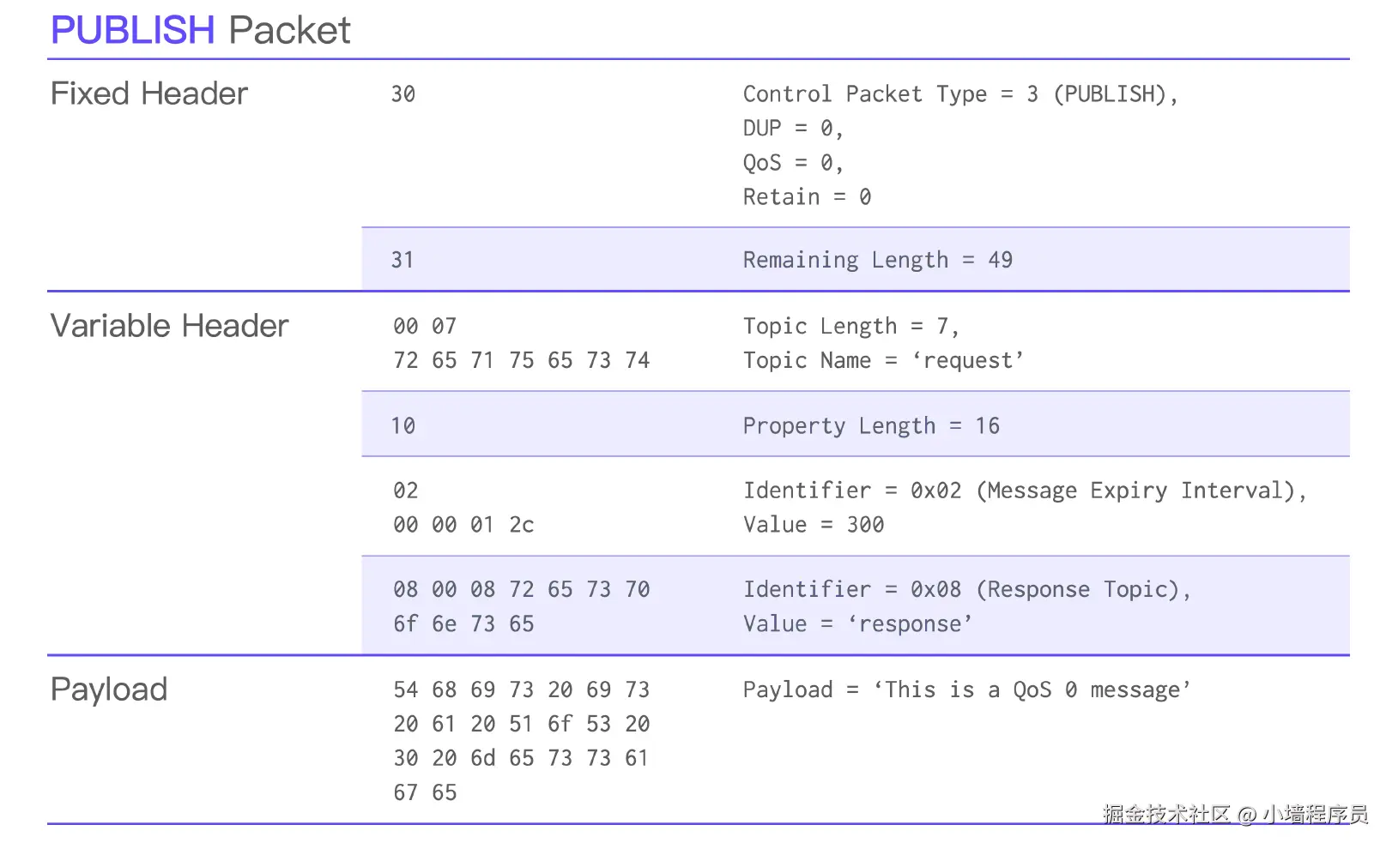Select the Value = 'response' text

pos(857,624)
